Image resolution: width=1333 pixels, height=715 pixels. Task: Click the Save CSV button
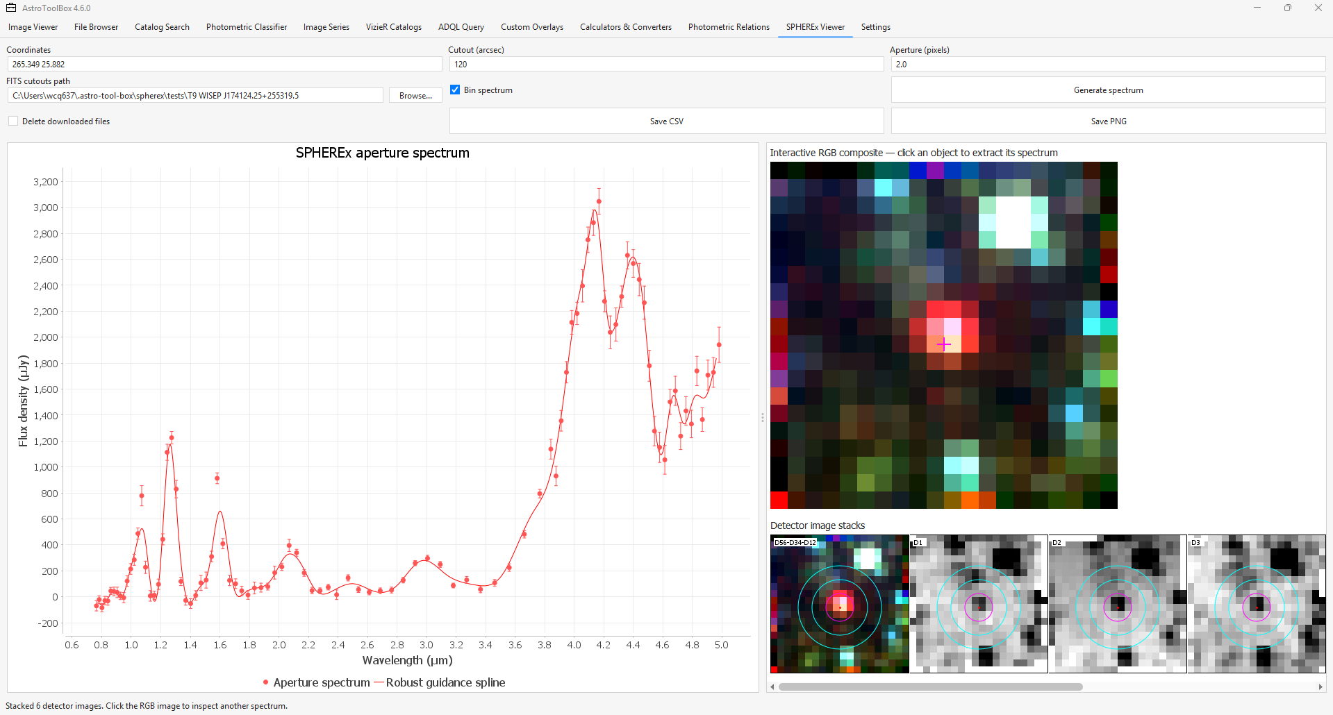(x=666, y=121)
